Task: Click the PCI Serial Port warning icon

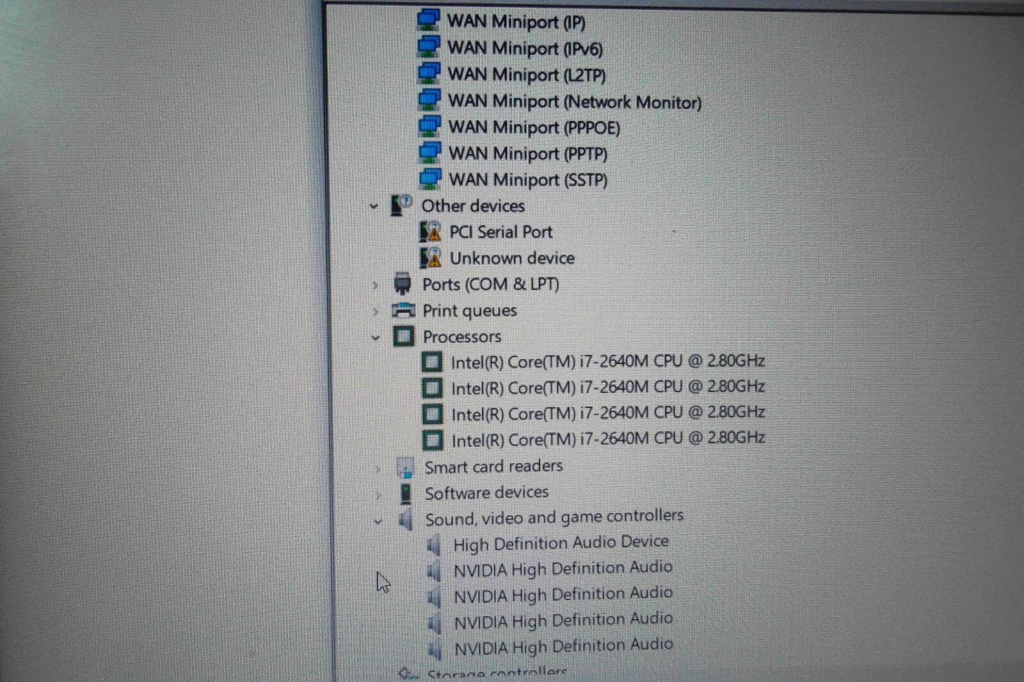Action: [431, 232]
